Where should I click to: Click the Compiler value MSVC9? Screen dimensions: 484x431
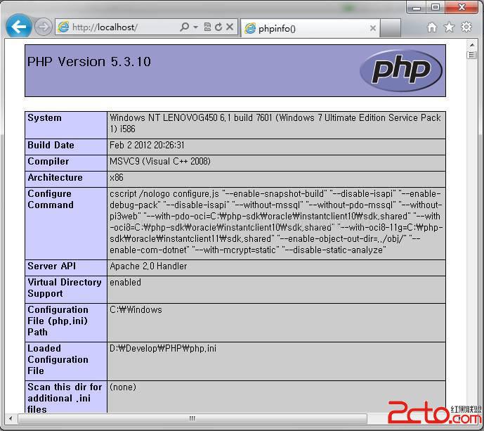click(x=160, y=161)
